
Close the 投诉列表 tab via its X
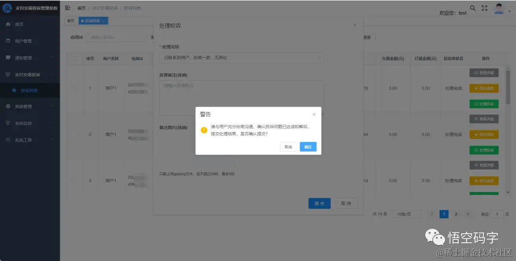pyautogui.click(x=103, y=21)
